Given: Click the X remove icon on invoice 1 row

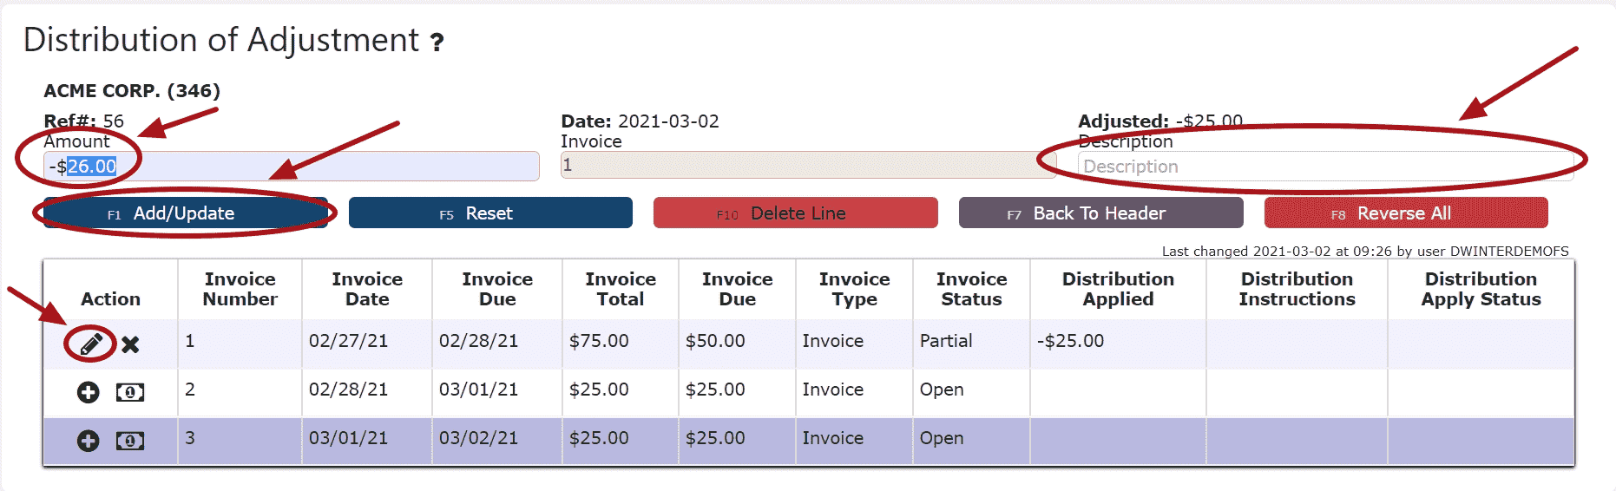Looking at the screenshot, I should pos(130,344).
